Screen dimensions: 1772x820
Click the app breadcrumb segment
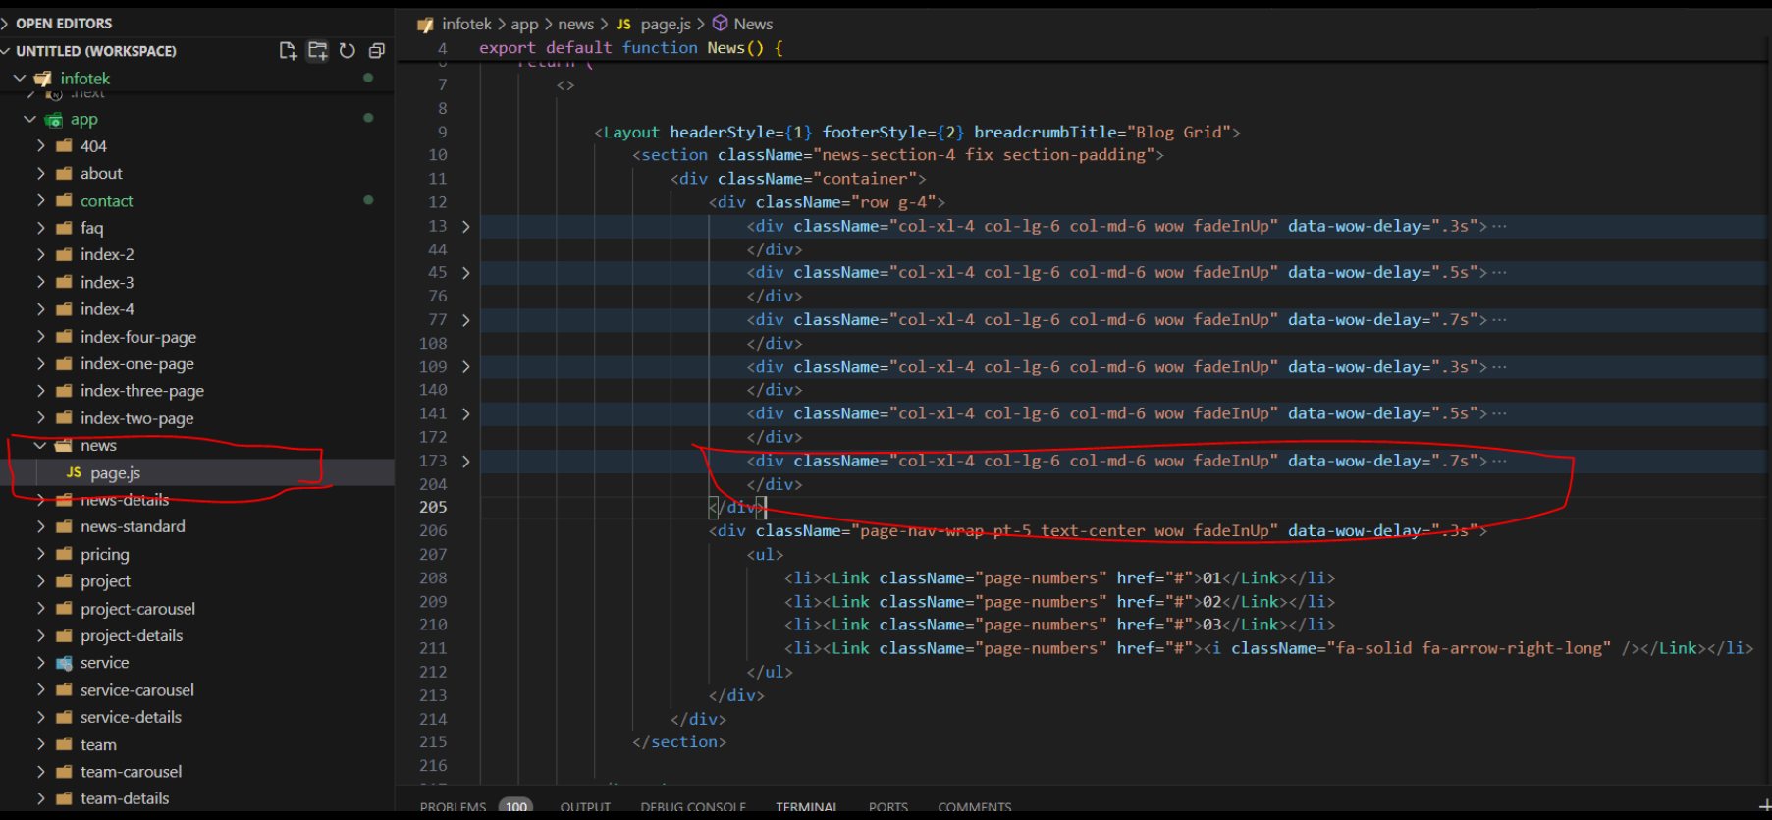(x=524, y=24)
